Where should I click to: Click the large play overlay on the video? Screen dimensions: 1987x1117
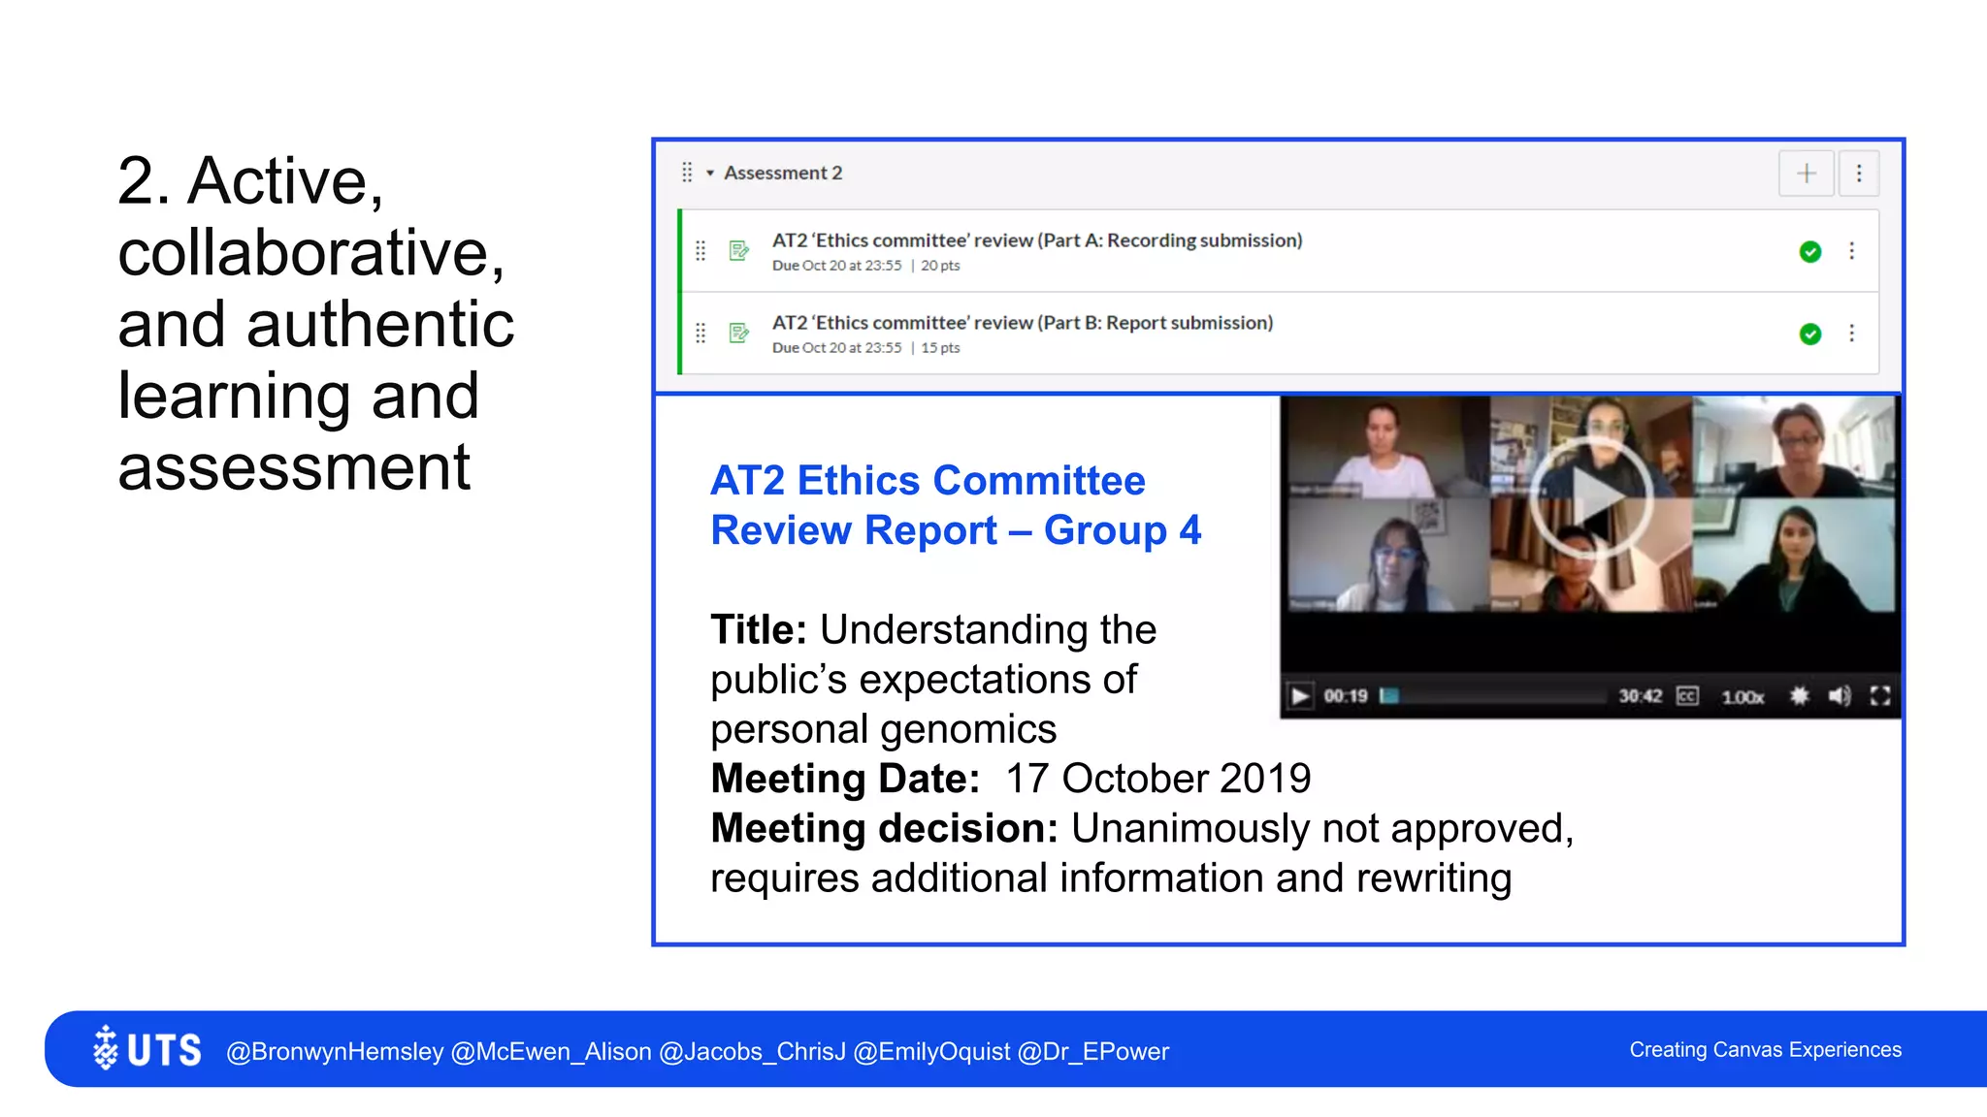[x=1591, y=498]
